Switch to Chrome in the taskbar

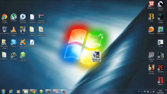click(x=34, y=92)
